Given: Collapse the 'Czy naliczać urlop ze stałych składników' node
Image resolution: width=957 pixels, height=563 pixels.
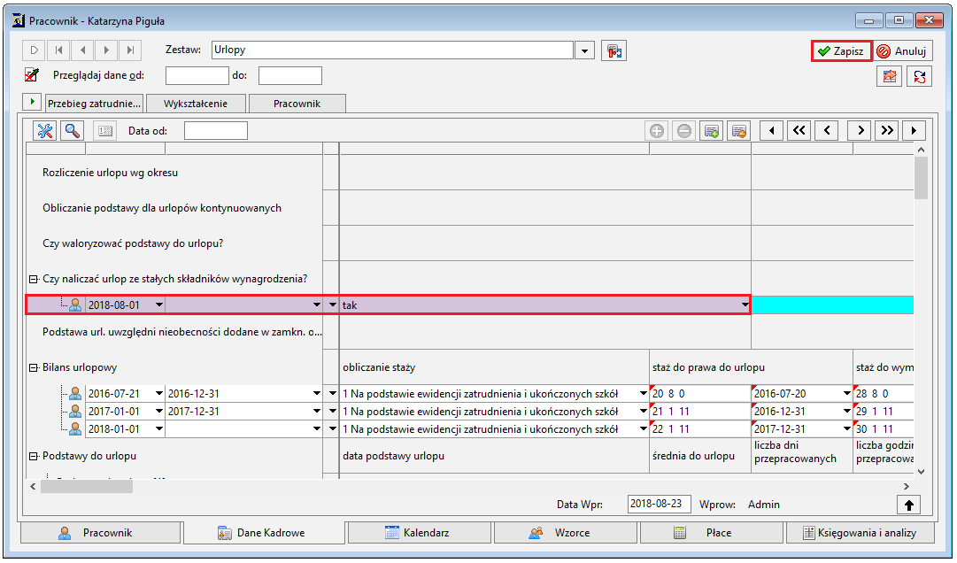Looking at the screenshot, I should pos(33,279).
